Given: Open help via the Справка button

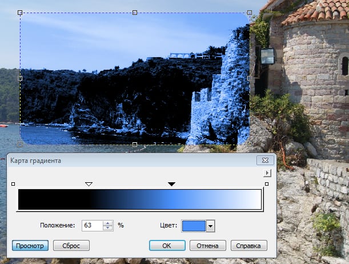Looking at the screenshot, I should tap(249, 246).
